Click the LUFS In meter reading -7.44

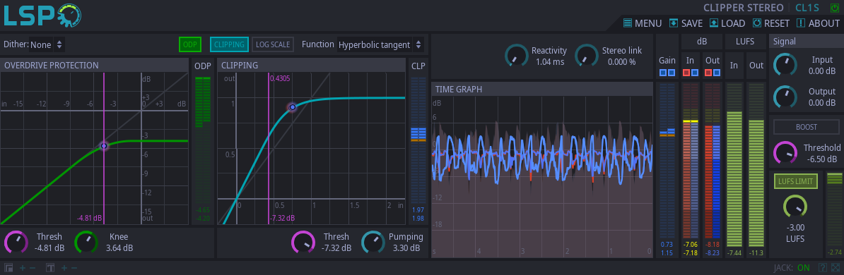point(734,252)
